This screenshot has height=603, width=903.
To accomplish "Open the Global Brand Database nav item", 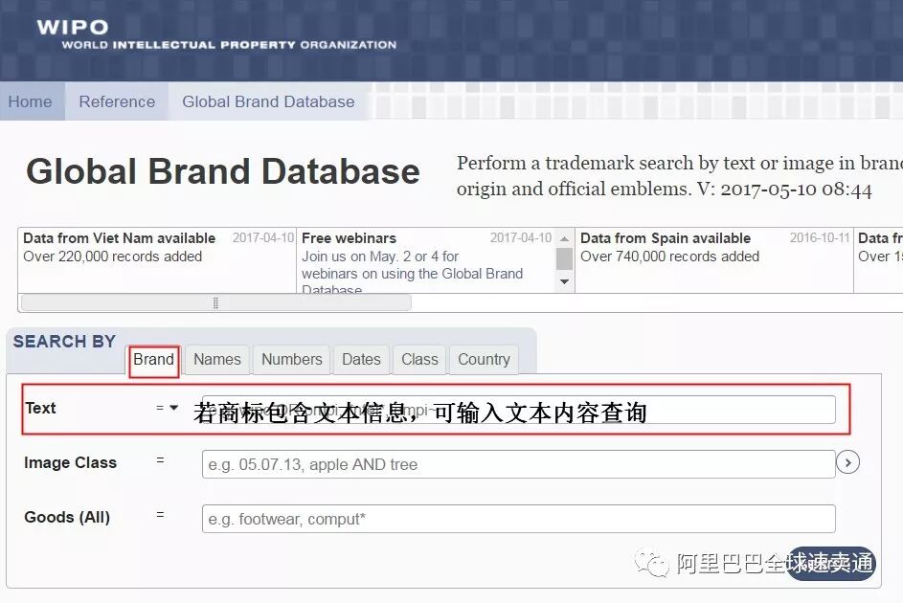I will pyautogui.click(x=268, y=101).
